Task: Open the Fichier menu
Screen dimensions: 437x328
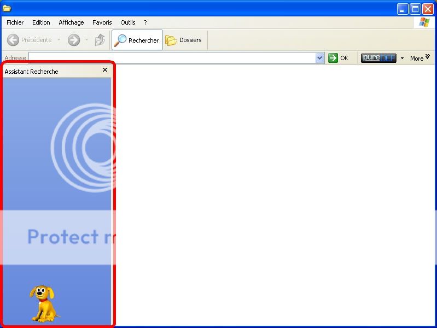Action: tap(15, 22)
